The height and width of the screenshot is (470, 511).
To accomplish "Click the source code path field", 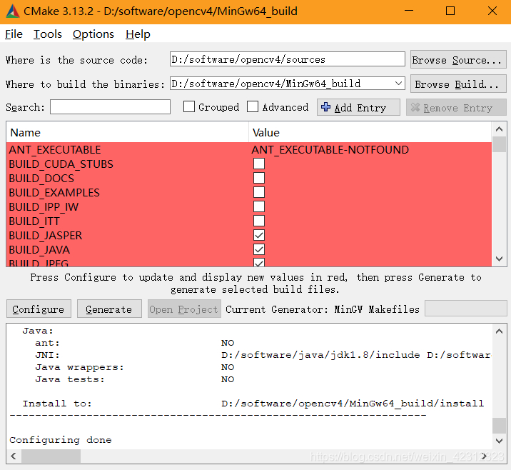I will 287,59.
